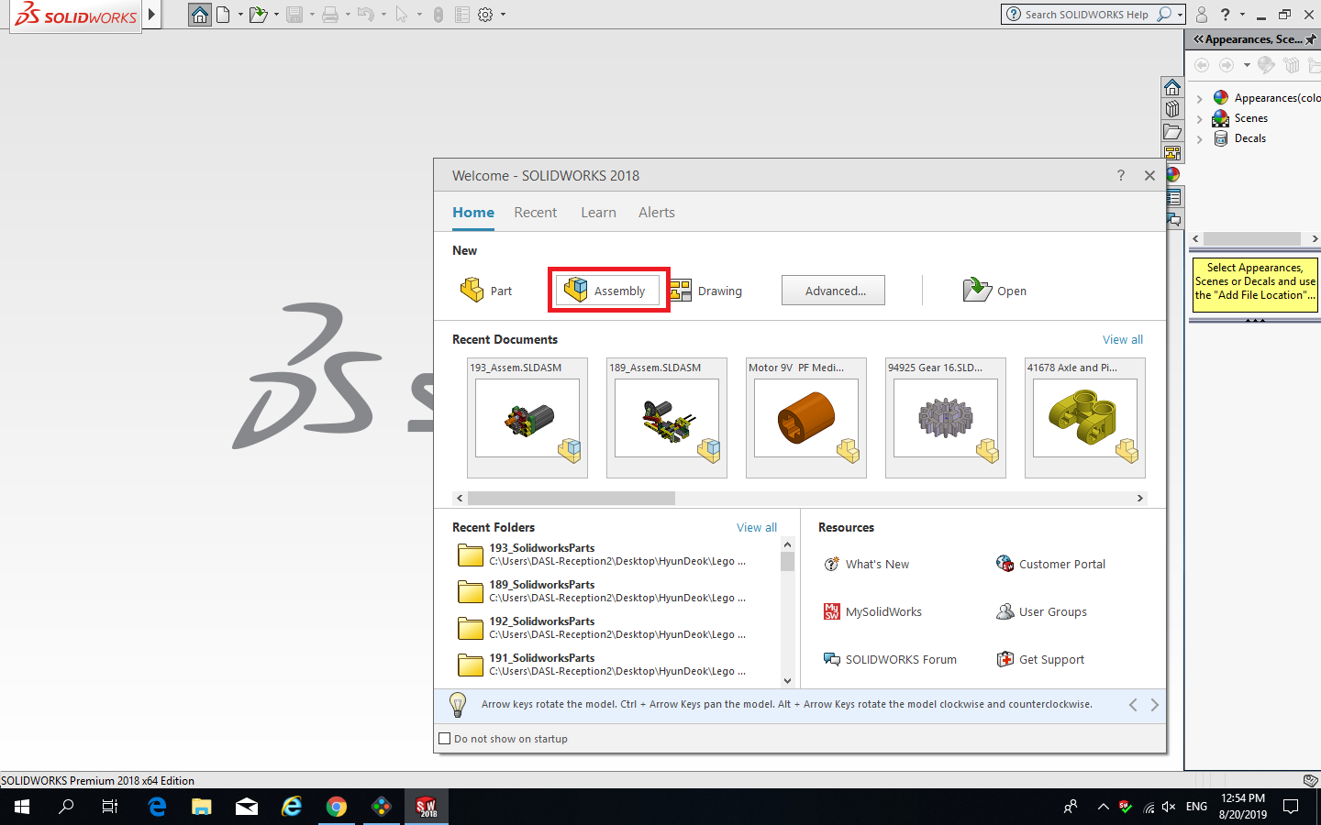The width and height of the screenshot is (1321, 825).
Task: Click the Undo icon in toolbar
Action: pos(365,15)
